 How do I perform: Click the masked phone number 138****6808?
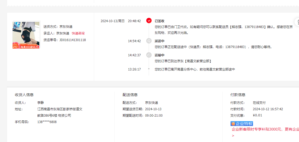47,122
